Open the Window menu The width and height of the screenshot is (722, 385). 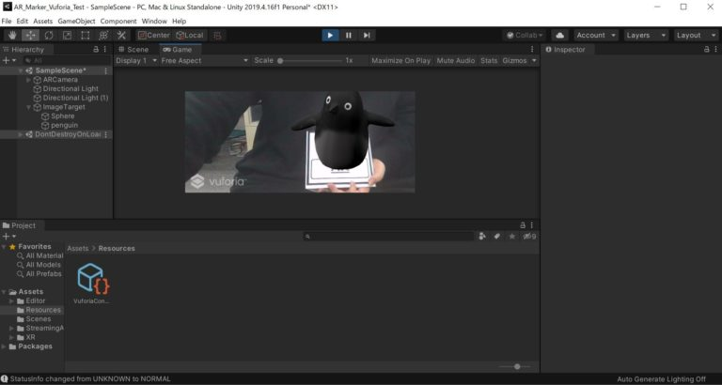pyautogui.click(x=154, y=22)
